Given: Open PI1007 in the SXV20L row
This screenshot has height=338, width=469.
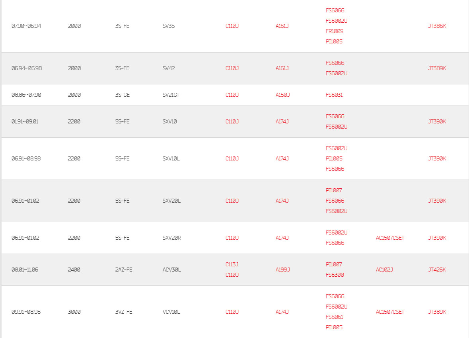Looking at the screenshot, I should click(x=333, y=190).
